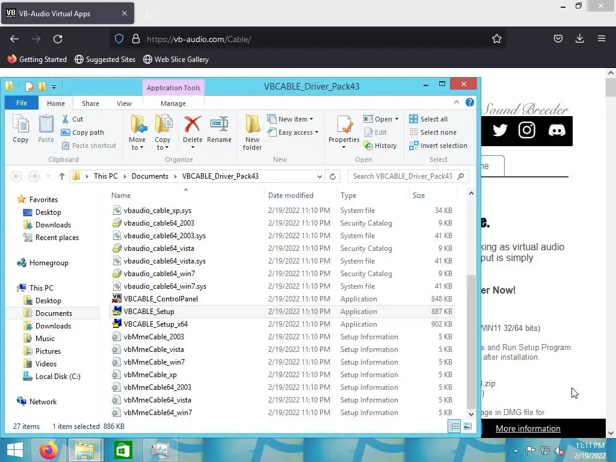Select the Home ribbon tab
The image size is (616, 462).
coord(56,103)
